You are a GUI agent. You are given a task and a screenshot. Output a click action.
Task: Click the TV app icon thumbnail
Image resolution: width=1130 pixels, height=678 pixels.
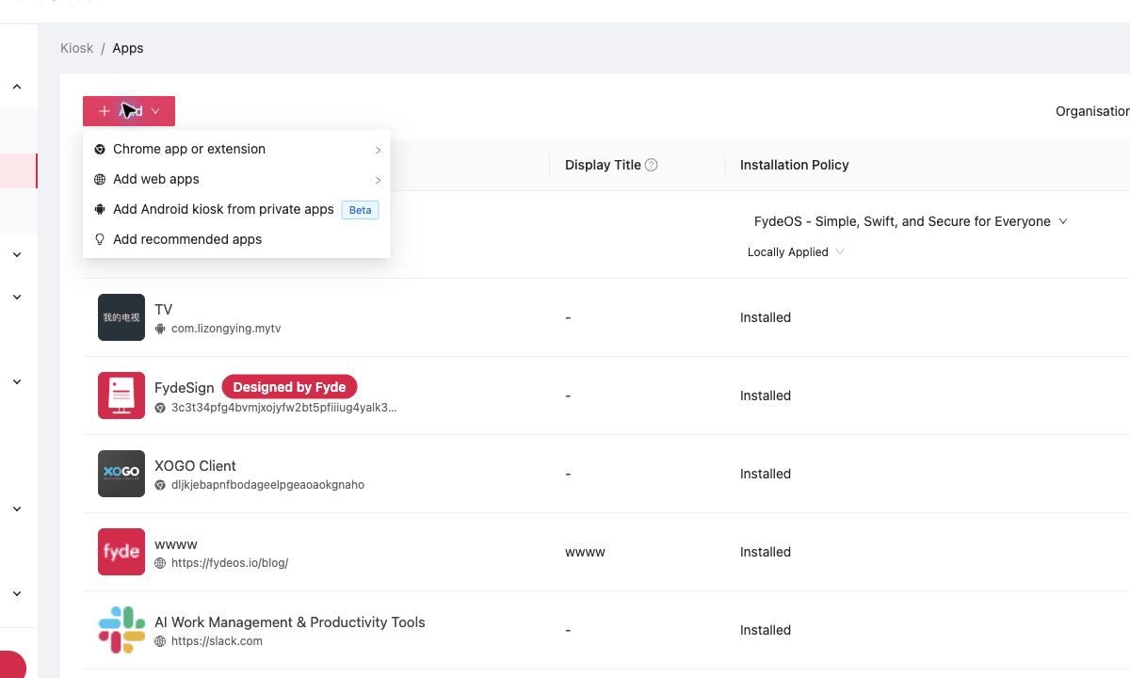pos(121,317)
